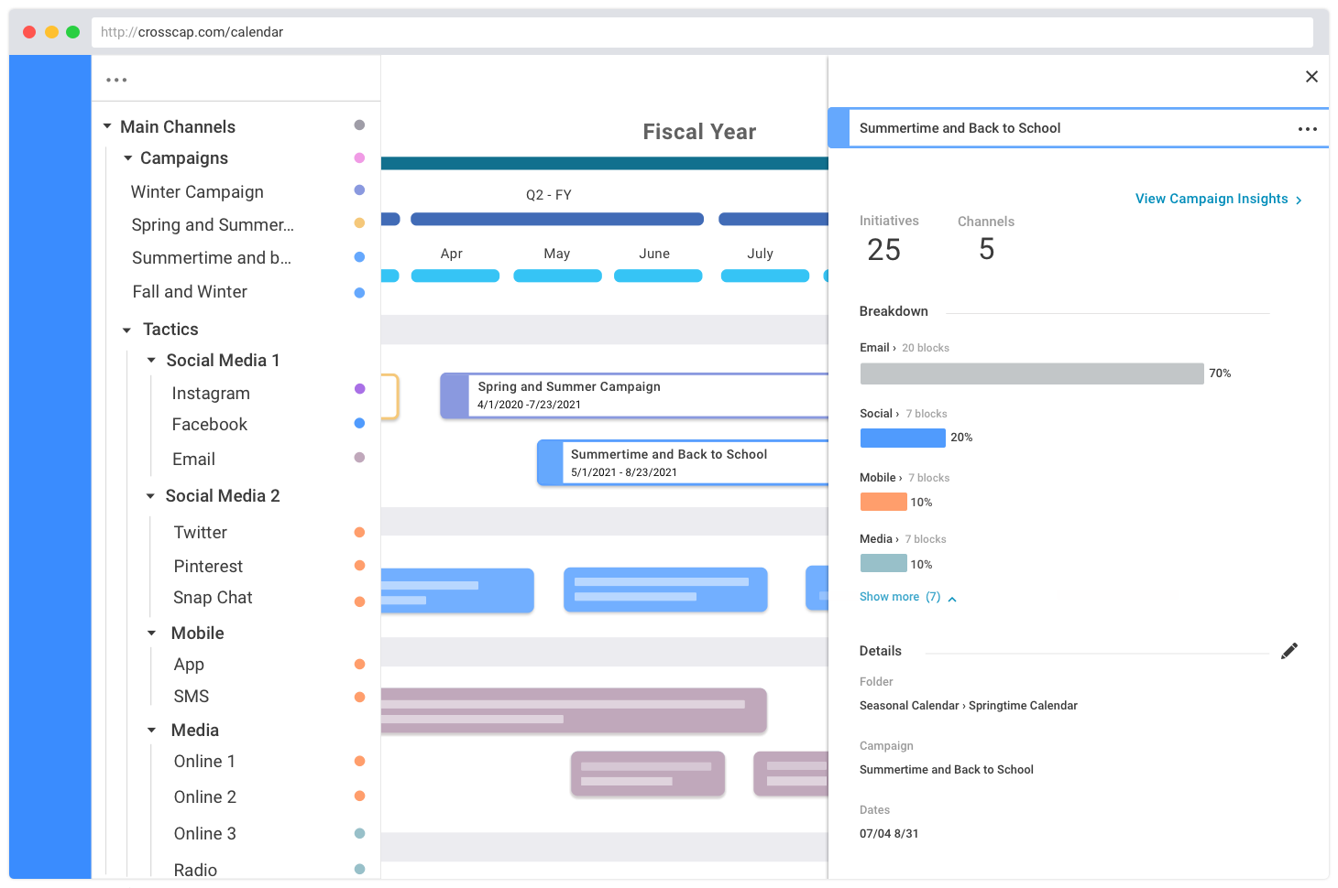The height and width of the screenshot is (888, 1338).
Task: Click the yellow dot beside Spring and Summer
Action: pos(359,223)
